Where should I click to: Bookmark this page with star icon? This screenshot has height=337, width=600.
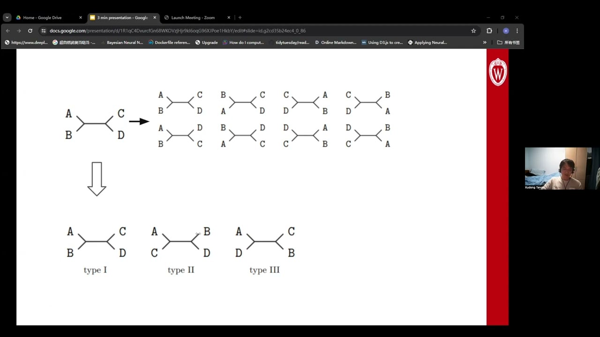[x=473, y=30]
